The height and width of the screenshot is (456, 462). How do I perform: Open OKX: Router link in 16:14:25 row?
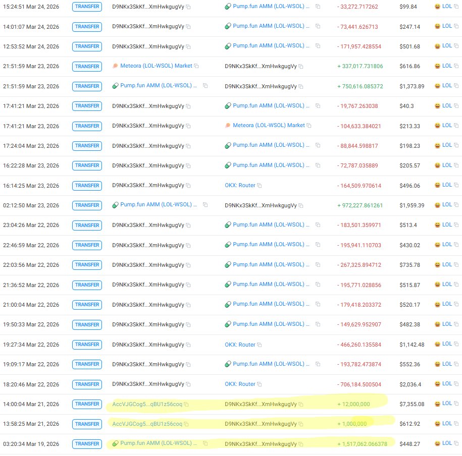240,186
